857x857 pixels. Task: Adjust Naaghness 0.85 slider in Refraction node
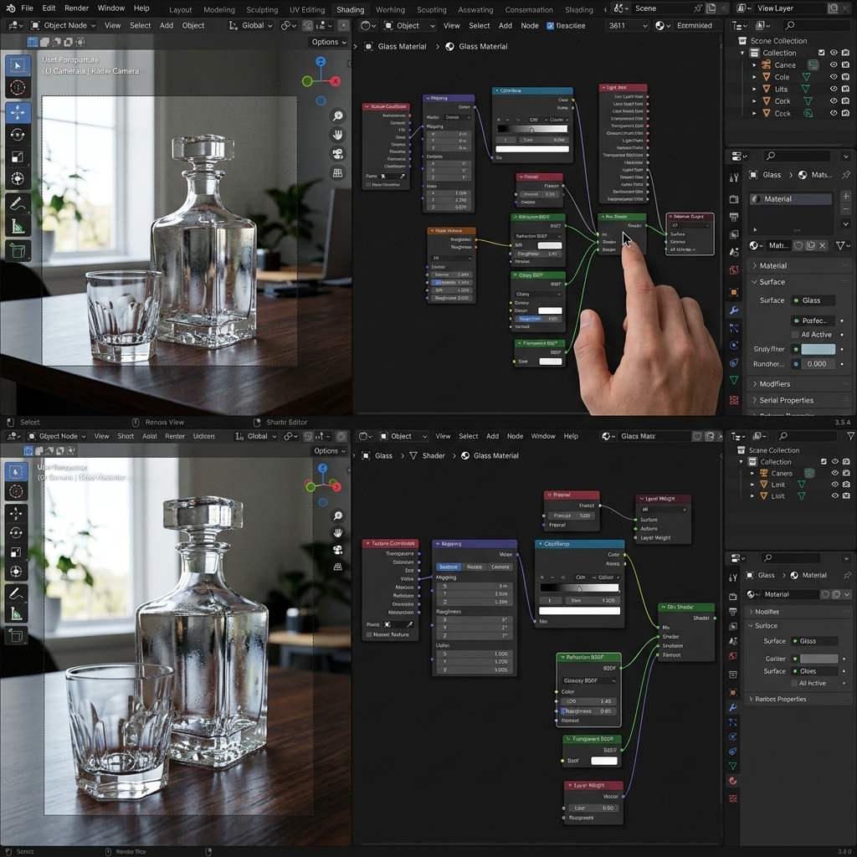(x=588, y=711)
